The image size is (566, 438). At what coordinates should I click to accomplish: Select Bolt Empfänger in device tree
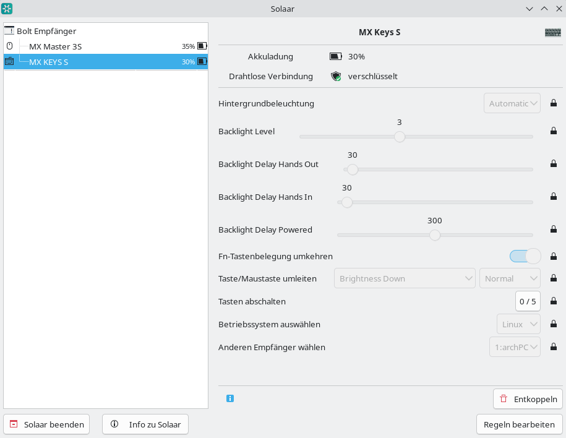(46, 31)
